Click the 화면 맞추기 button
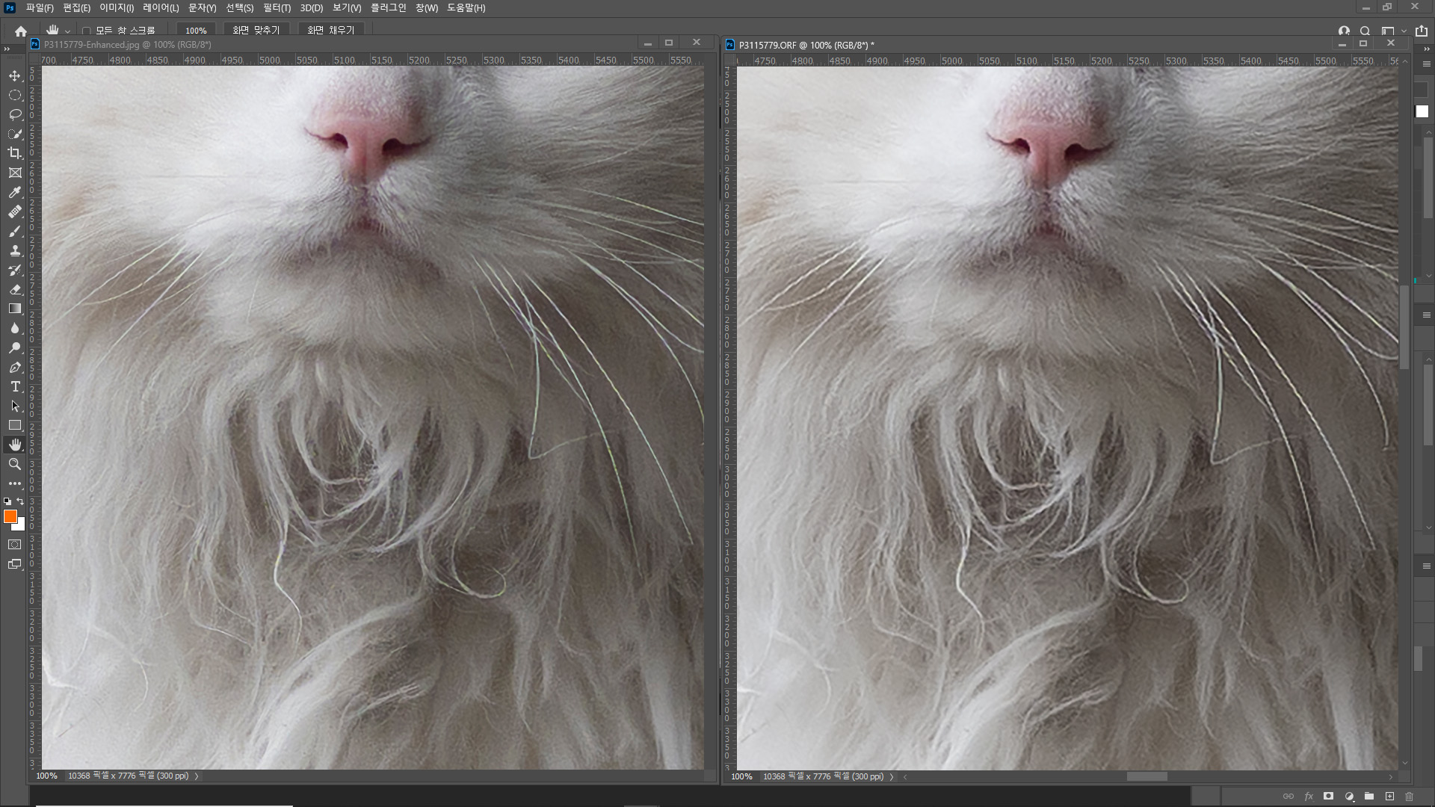 tap(256, 30)
